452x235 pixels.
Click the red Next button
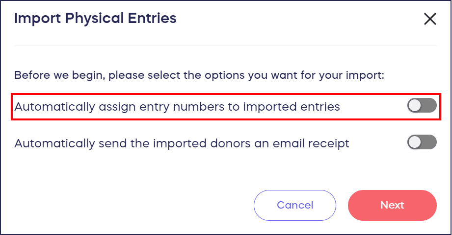coord(392,205)
